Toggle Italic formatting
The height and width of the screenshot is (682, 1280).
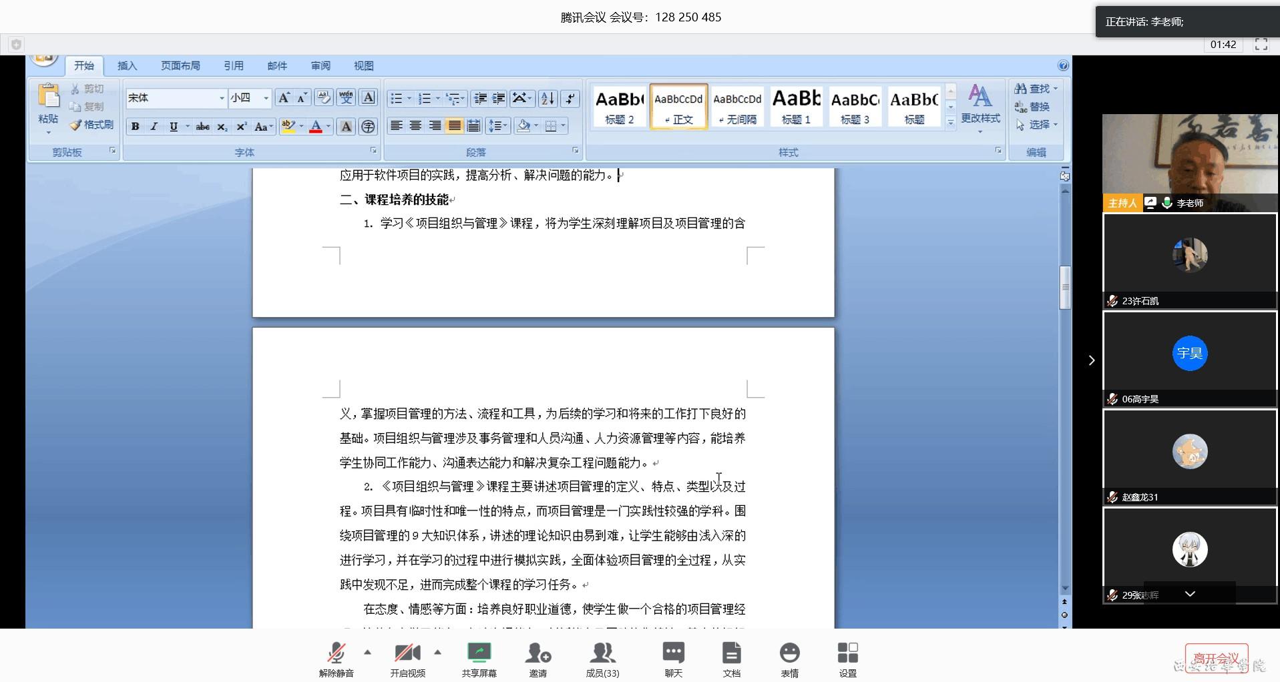tap(154, 126)
